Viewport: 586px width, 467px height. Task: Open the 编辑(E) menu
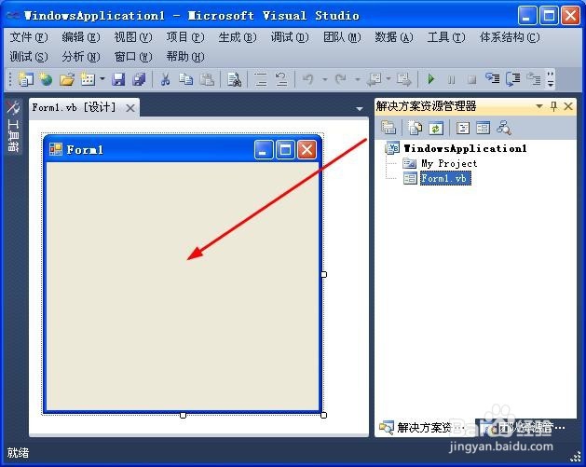[x=81, y=37]
